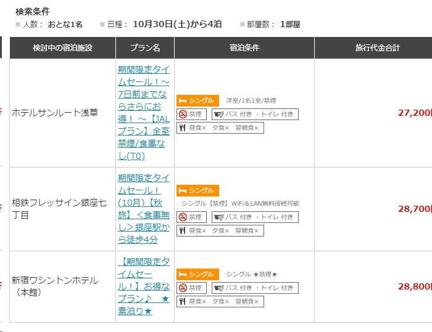
Task: Click the no-smoking icon in the Shinjuku Washington row
Action: click(183, 288)
